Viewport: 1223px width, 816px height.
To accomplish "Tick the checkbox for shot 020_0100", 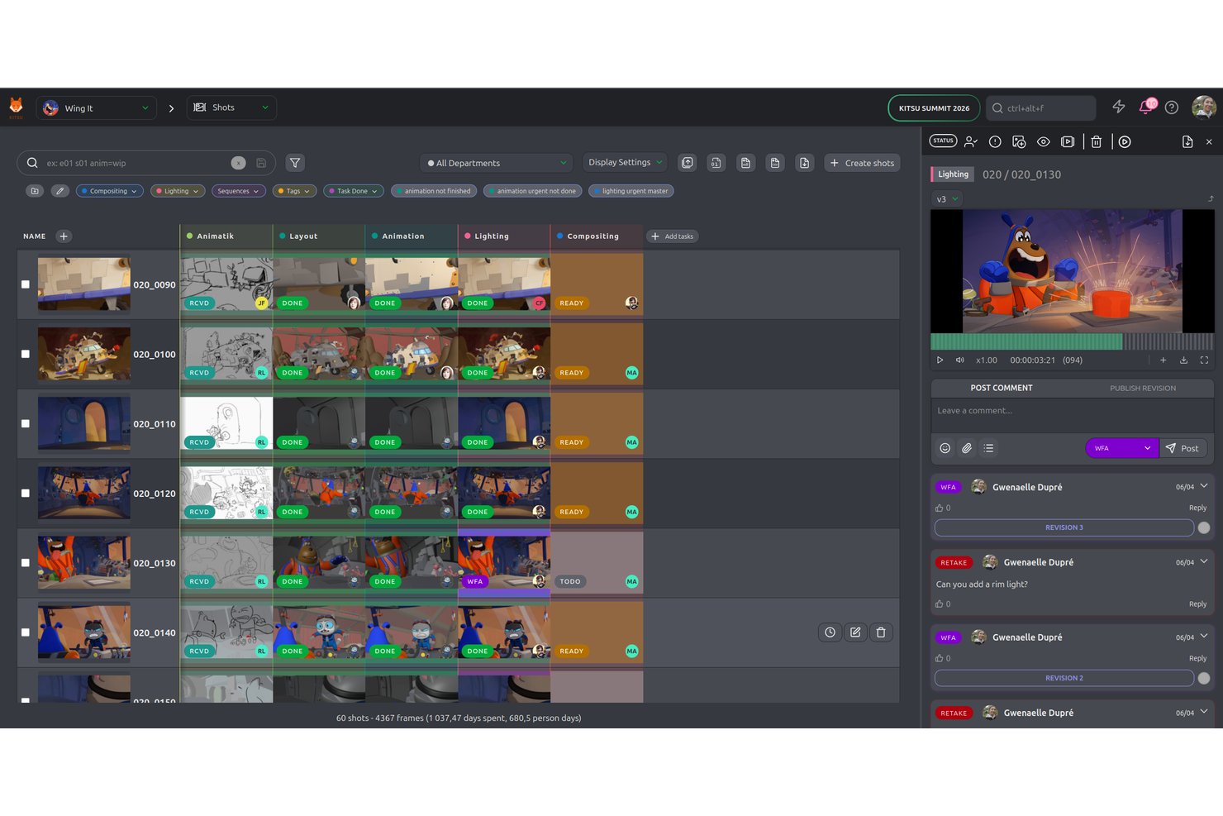I will pyautogui.click(x=26, y=354).
